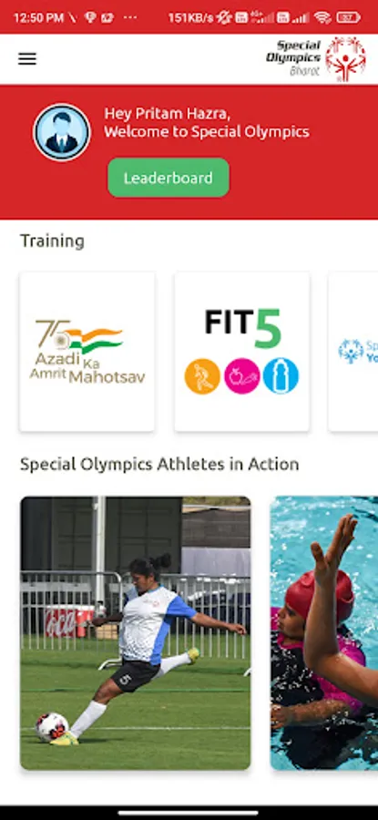Tap the blue water bottle icon in FIT 5
Image resolution: width=378 pixels, height=820 pixels.
click(281, 376)
